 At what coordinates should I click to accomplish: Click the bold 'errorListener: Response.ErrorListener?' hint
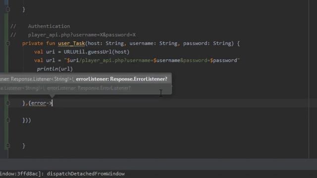point(121,79)
